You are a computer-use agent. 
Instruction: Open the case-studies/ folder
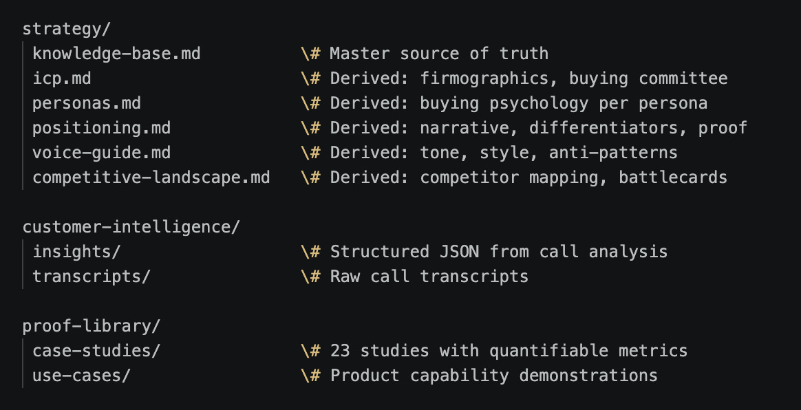(x=96, y=351)
